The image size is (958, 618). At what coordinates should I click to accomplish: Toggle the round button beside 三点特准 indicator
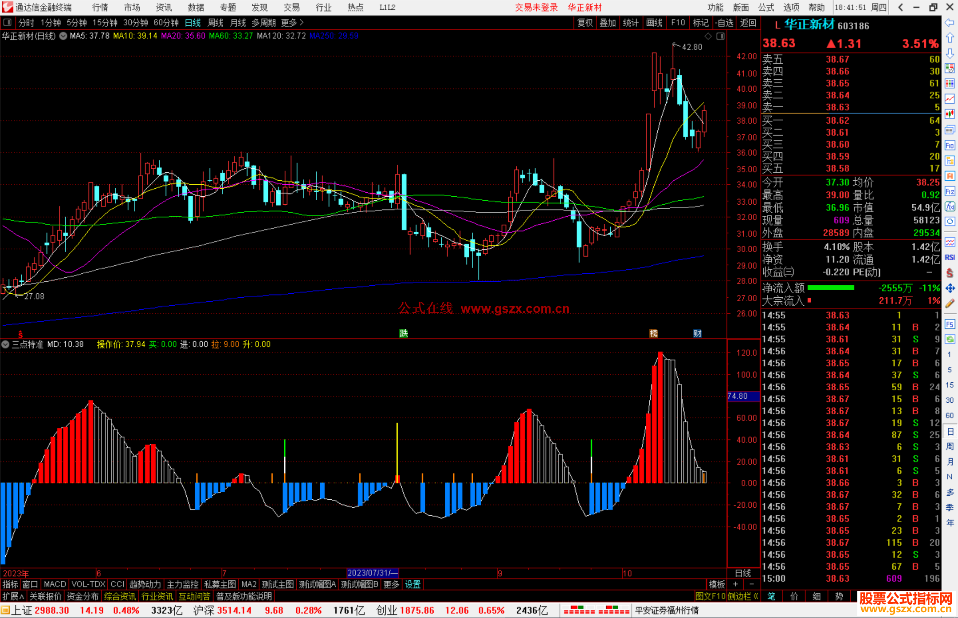tap(5, 344)
